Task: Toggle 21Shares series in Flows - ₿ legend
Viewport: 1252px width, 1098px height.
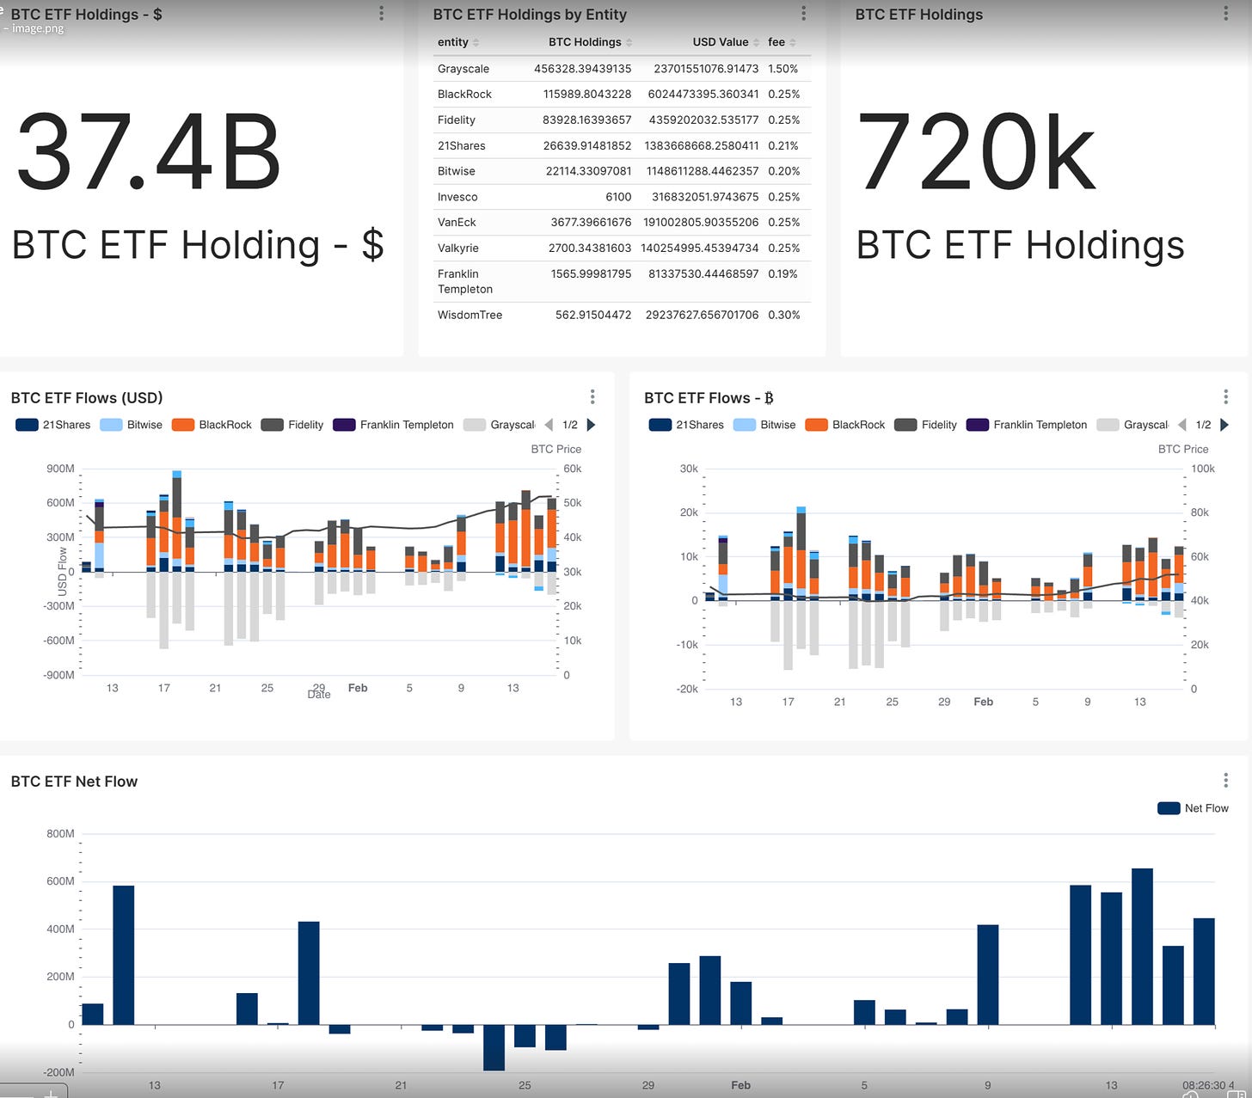Action: tap(686, 425)
